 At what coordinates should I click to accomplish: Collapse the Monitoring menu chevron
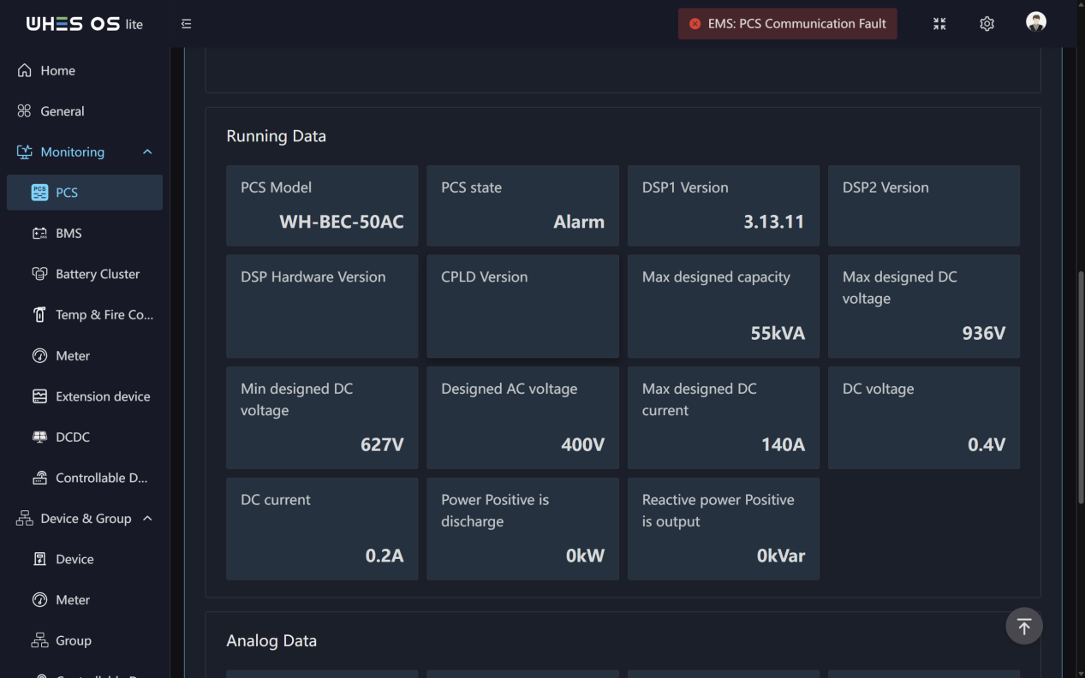click(147, 152)
